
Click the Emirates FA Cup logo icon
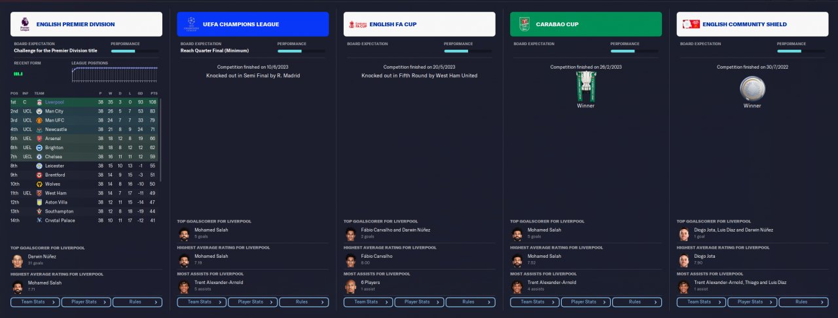[x=357, y=24]
